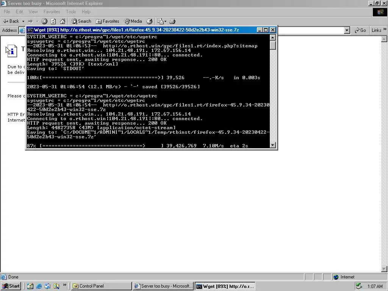Click the console vertical scrollbar thumb
This screenshot has height=291, width=388.
click(x=273, y=45)
